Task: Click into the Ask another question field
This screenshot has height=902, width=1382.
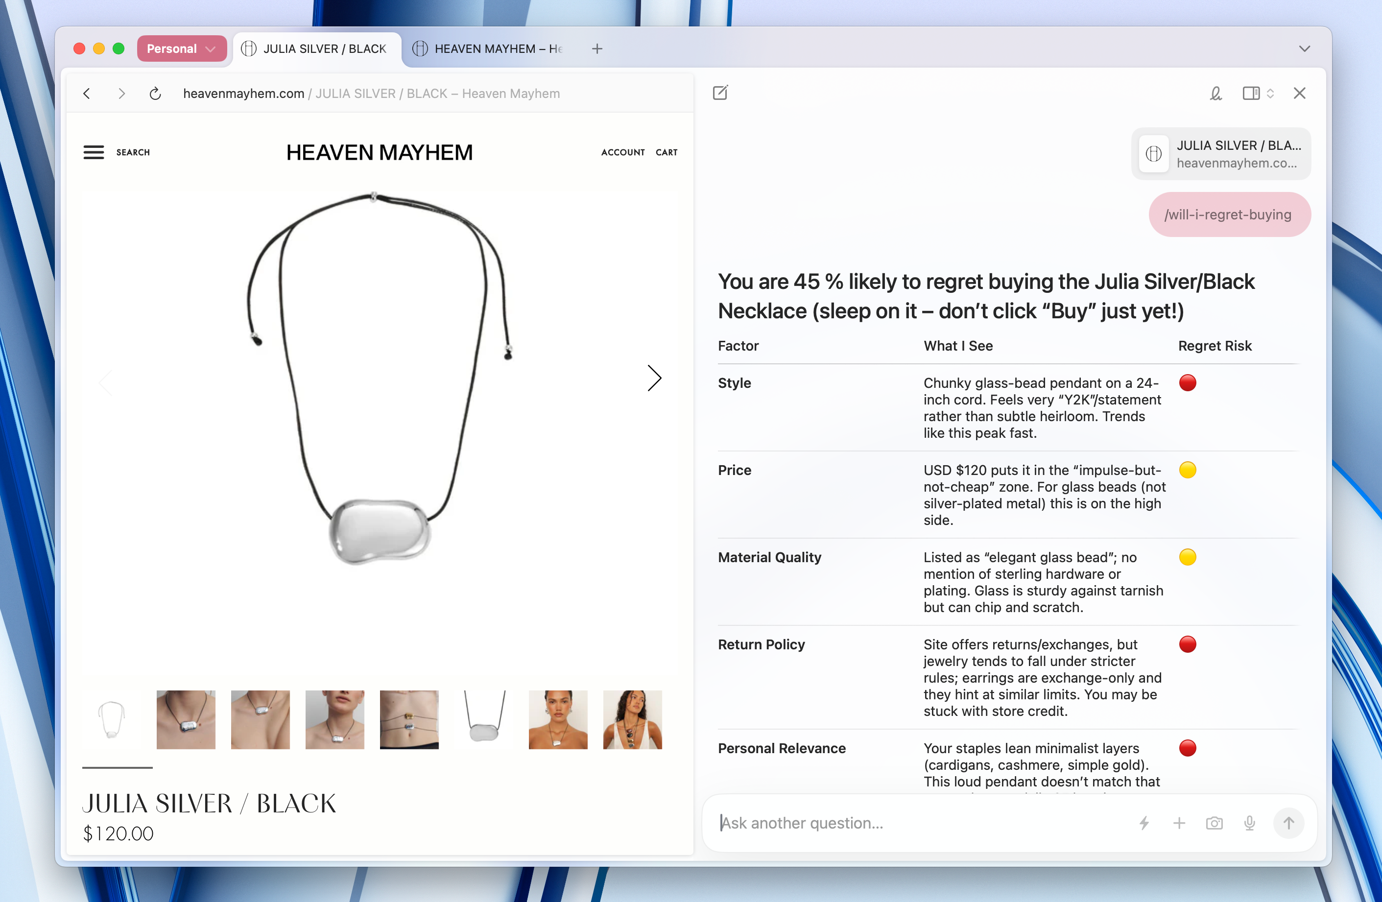Action: click(923, 823)
